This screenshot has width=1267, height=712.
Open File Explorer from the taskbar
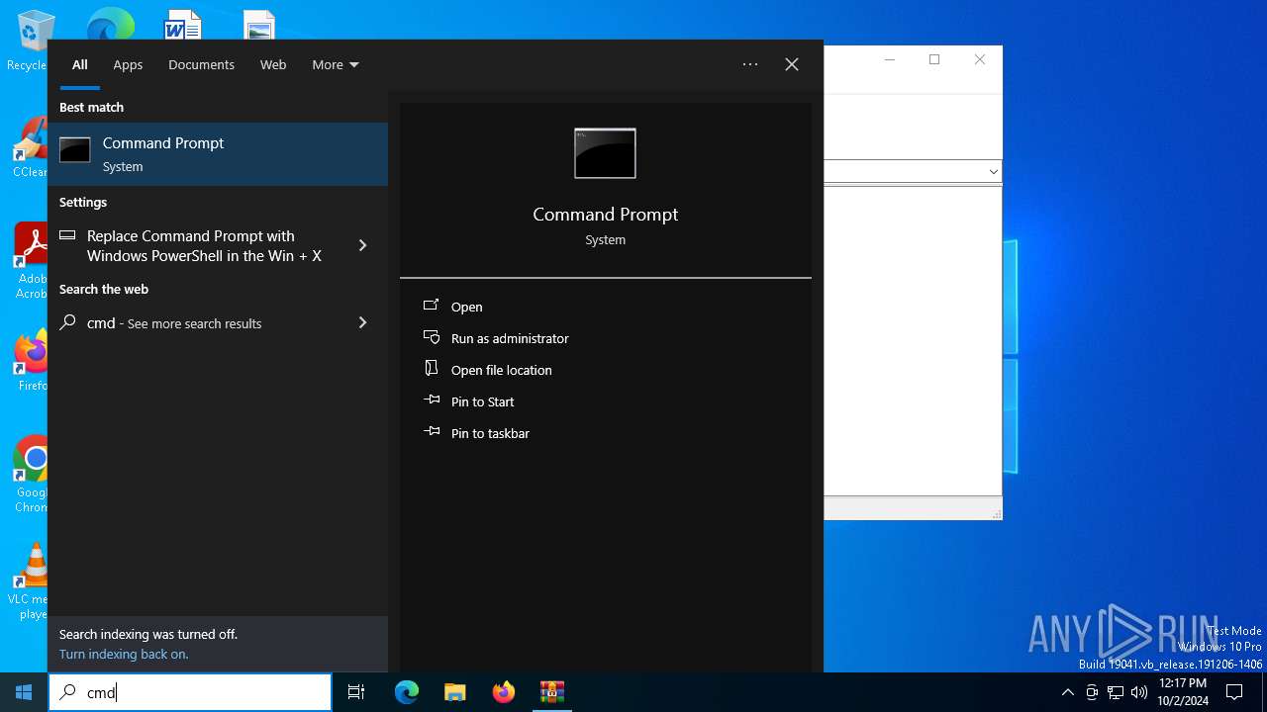point(454,692)
